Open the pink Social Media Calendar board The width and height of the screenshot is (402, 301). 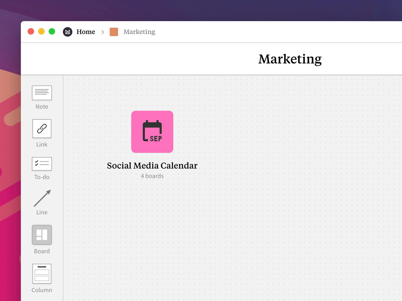[x=152, y=132]
